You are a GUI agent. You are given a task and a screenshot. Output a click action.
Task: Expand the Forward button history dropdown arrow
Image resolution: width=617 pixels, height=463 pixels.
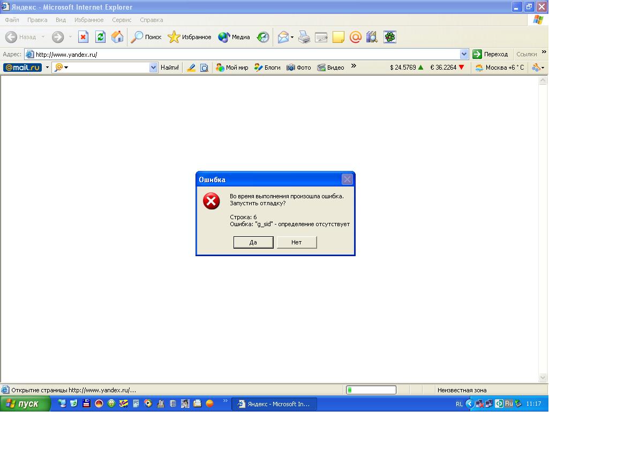[71, 37]
